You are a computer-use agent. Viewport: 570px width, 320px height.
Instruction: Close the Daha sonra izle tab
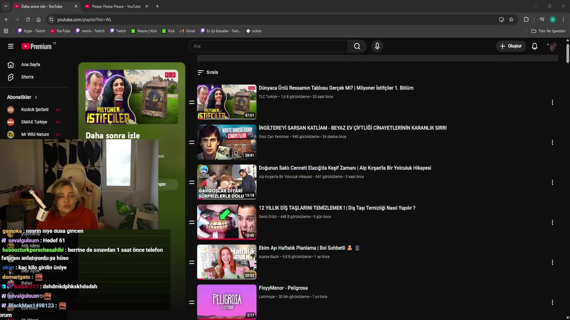[x=76, y=6]
